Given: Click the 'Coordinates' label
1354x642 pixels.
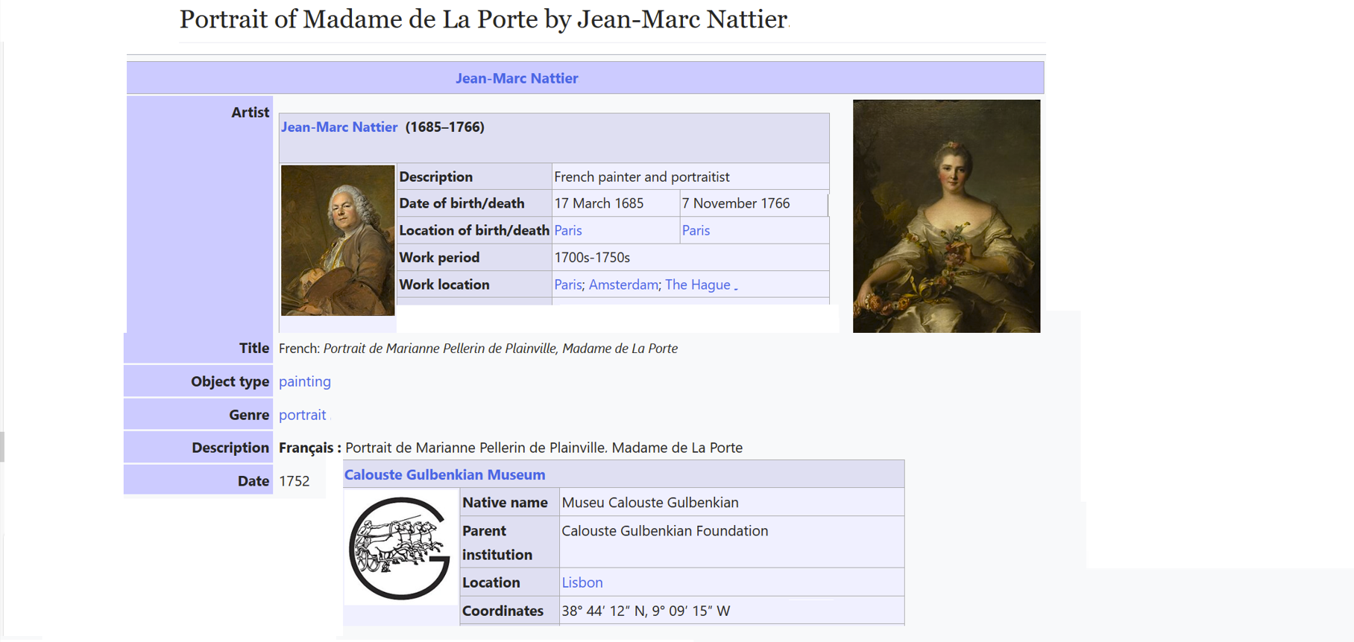Looking at the screenshot, I should pyautogui.click(x=503, y=611).
